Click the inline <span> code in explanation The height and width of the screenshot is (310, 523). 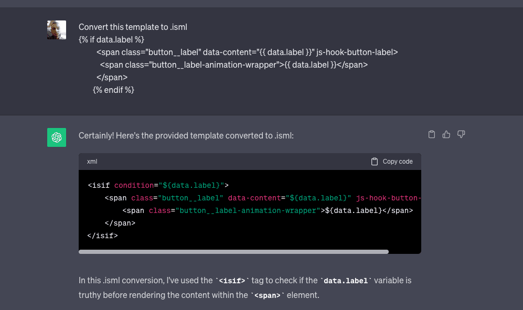(x=266, y=295)
